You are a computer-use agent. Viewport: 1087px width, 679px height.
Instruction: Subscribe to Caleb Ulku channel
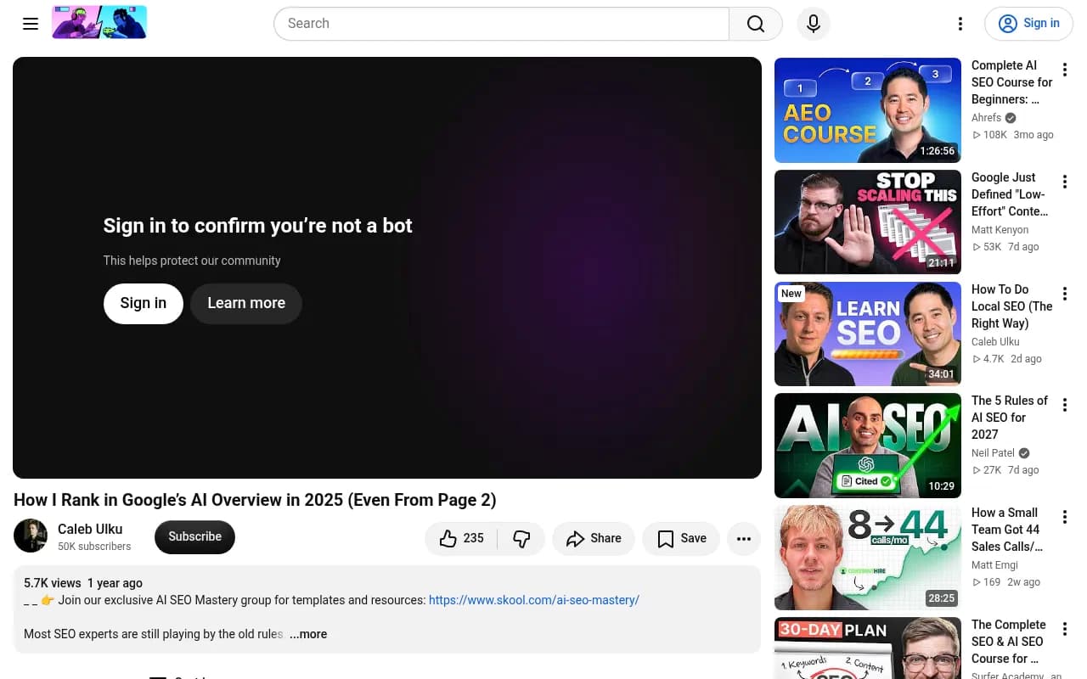click(194, 536)
